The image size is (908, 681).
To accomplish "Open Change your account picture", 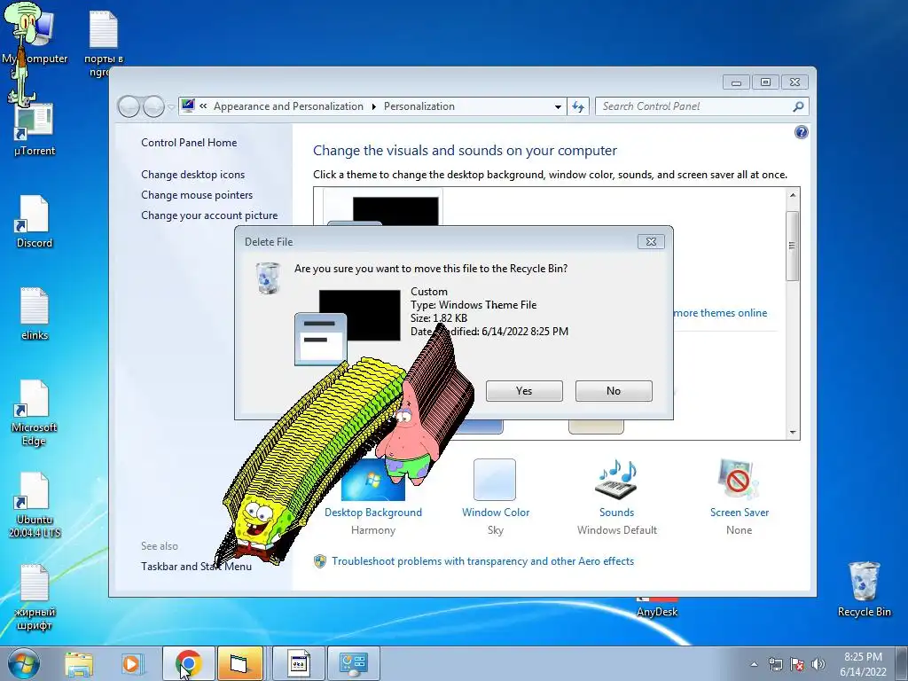I will pos(209,215).
